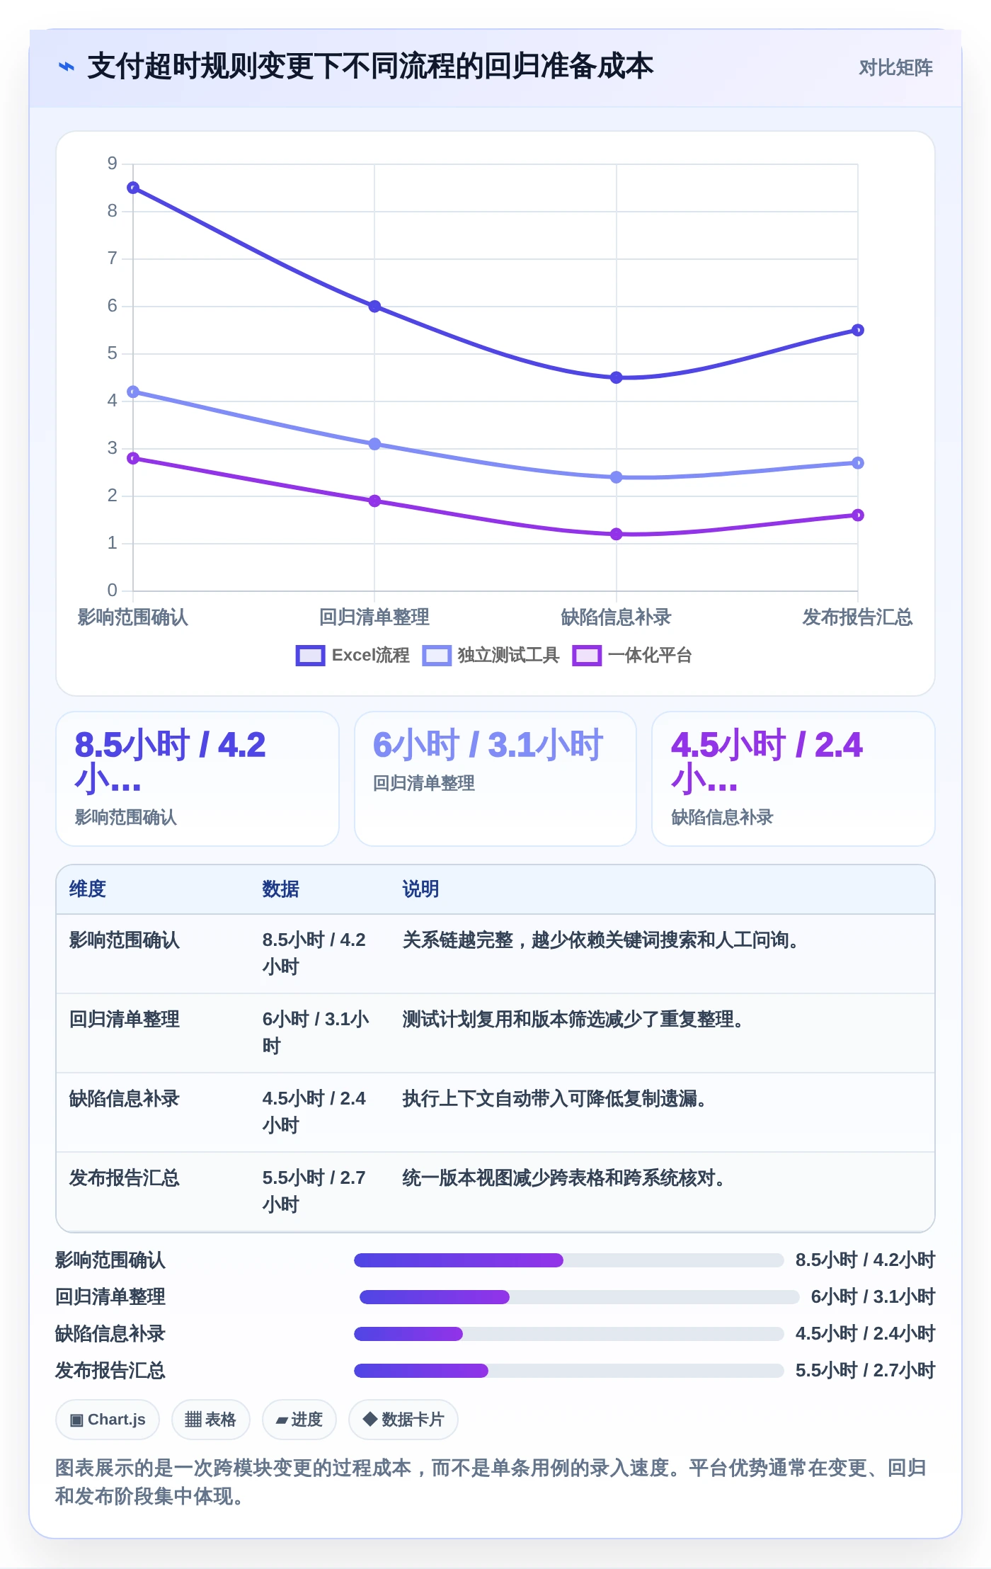Open the 6小时 / 3.1小时 data card
Viewport: 991px width, 1569px height.
pyautogui.click(x=495, y=779)
